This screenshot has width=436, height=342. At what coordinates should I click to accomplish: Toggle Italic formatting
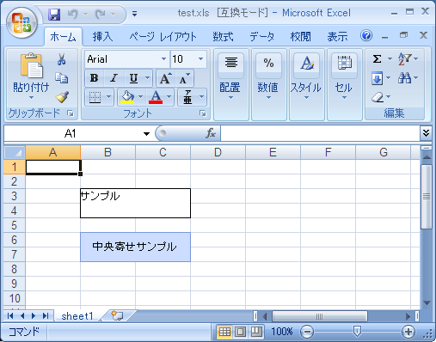point(114,78)
